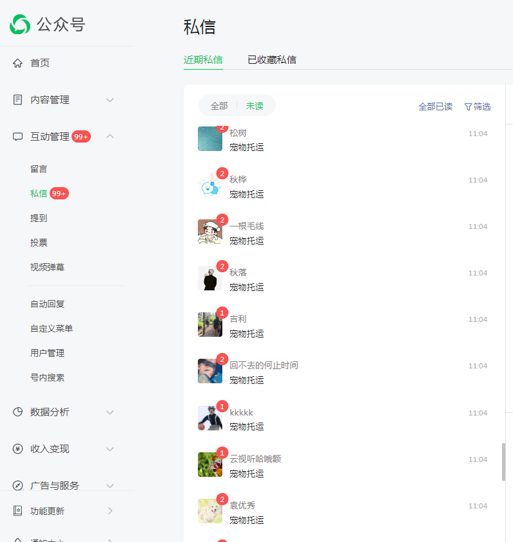513x542 pixels.
Task: Click the 数据分析 menu label
Action: coord(50,412)
